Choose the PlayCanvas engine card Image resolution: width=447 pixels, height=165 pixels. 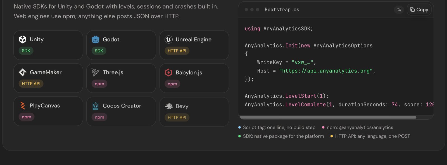coord(48,111)
